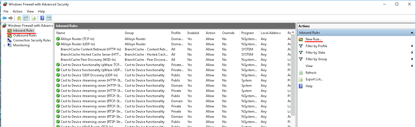Open the File menu
The height and width of the screenshot is (127, 416).
coord(6,11)
